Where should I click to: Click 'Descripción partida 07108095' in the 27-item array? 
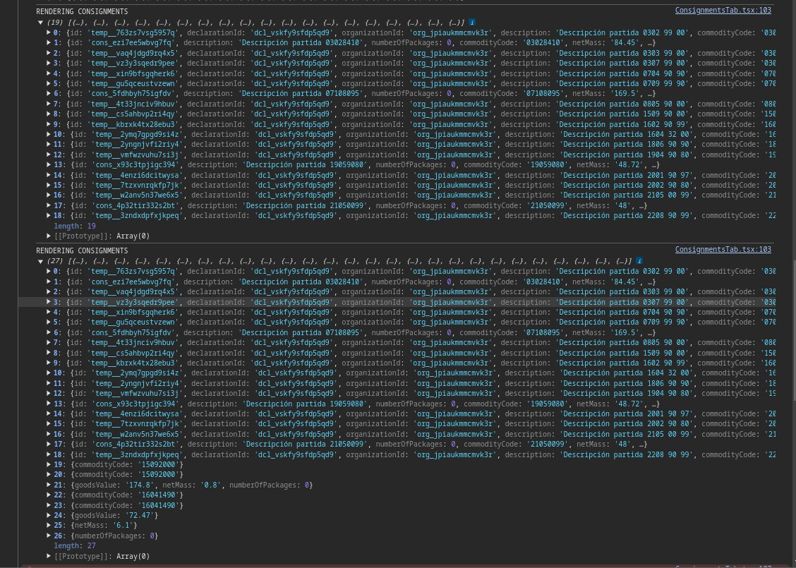coord(301,332)
